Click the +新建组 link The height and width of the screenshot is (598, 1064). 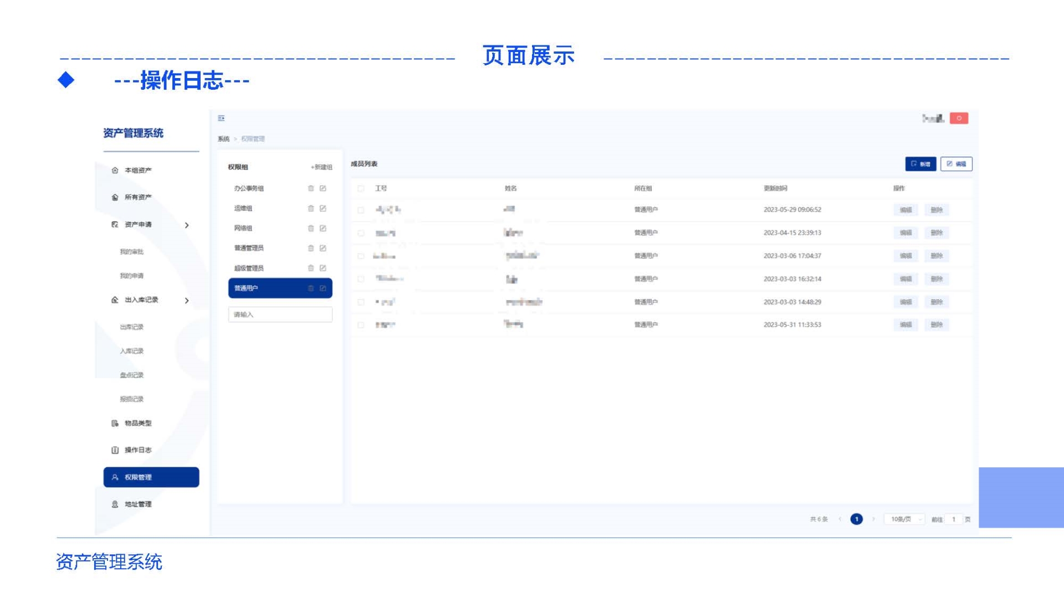321,167
